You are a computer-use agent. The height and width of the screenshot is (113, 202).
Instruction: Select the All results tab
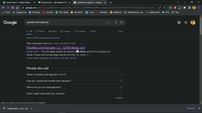click(x=29, y=31)
